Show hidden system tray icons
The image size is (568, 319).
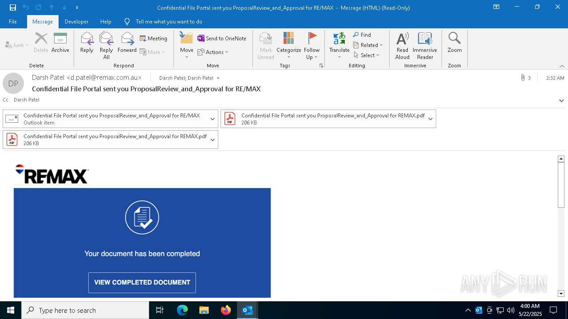coord(468,310)
